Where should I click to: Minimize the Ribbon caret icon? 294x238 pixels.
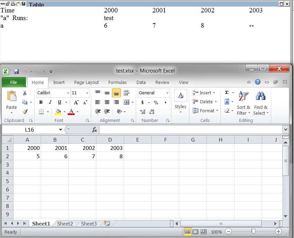coord(249,82)
